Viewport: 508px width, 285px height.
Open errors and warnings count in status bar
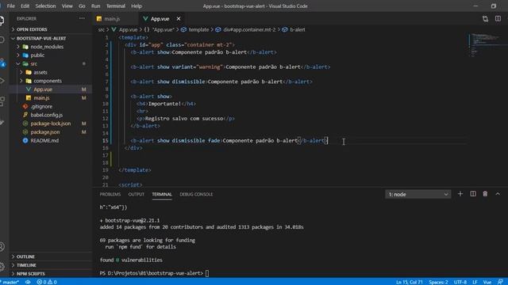pyautogui.click(x=47, y=282)
